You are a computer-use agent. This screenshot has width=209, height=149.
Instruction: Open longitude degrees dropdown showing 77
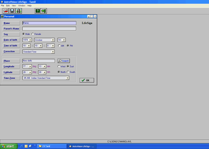tap(30, 66)
